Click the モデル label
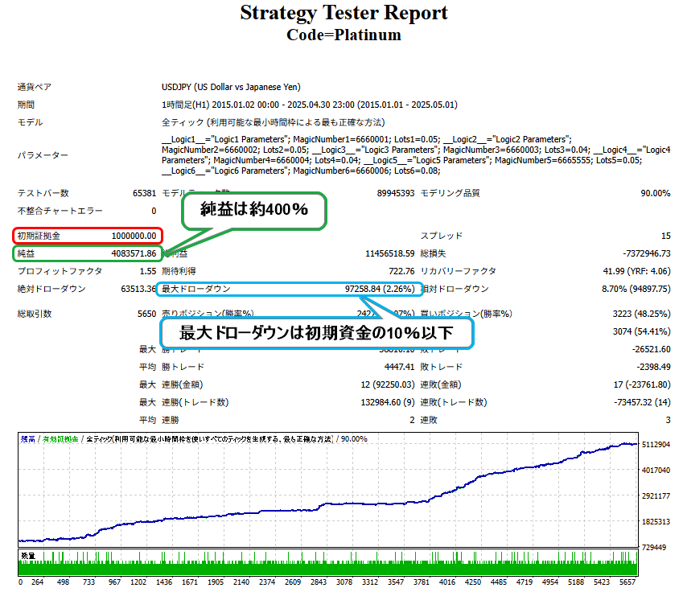This screenshot has height=592, width=683. pos(30,122)
